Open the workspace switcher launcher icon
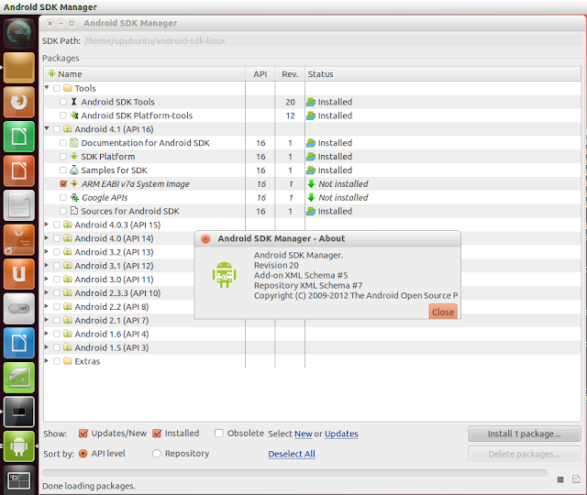 pyautogui.click(x=18, y=480)
